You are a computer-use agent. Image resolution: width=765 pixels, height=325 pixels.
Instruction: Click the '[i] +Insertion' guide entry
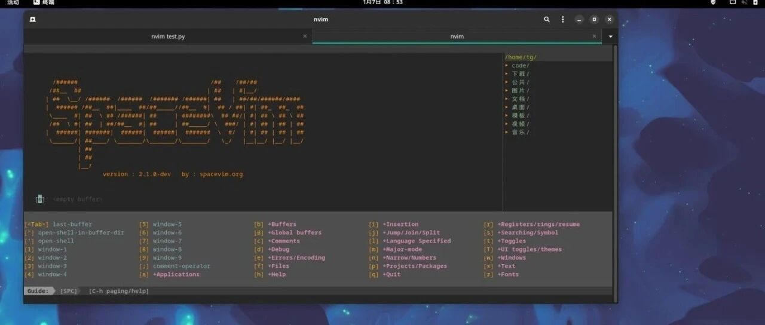(394, 225)
